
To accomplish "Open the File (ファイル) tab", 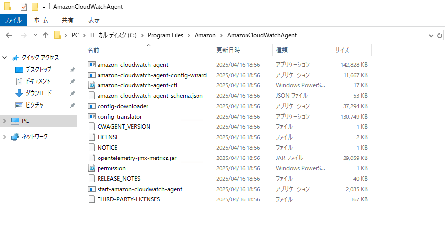I will pos(13,20).
